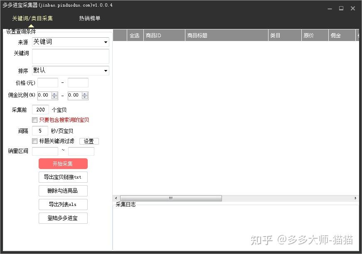The image size is (362, 254).
Task: Enable 只要包含搜索词的宝贝 checkbox
Action: (35, 120)
